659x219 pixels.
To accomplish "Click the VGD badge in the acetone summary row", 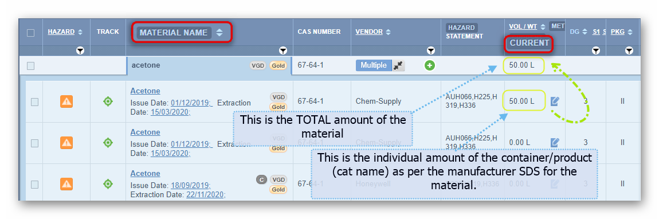I will [258, 65].
